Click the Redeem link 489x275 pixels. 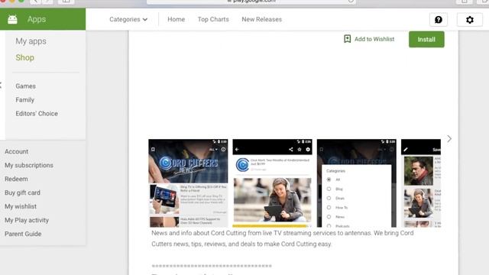(16, 179)
